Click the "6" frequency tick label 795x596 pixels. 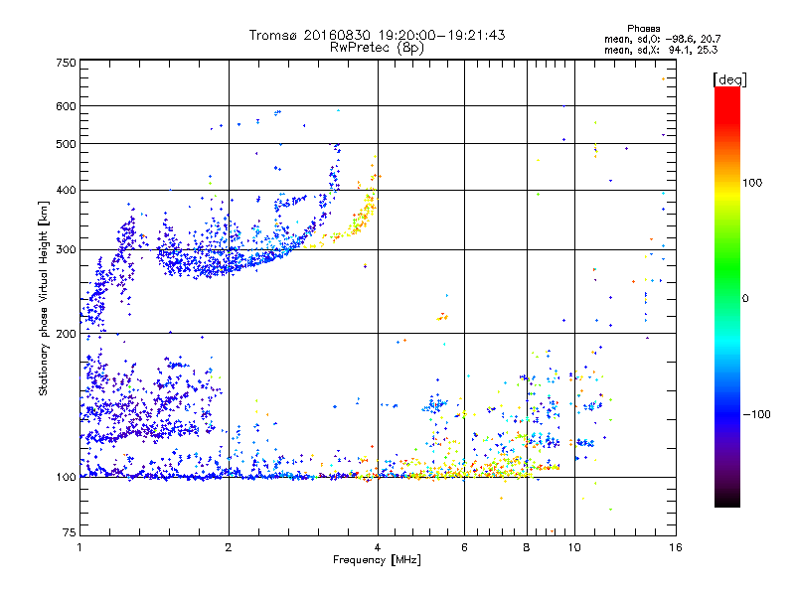464,547
